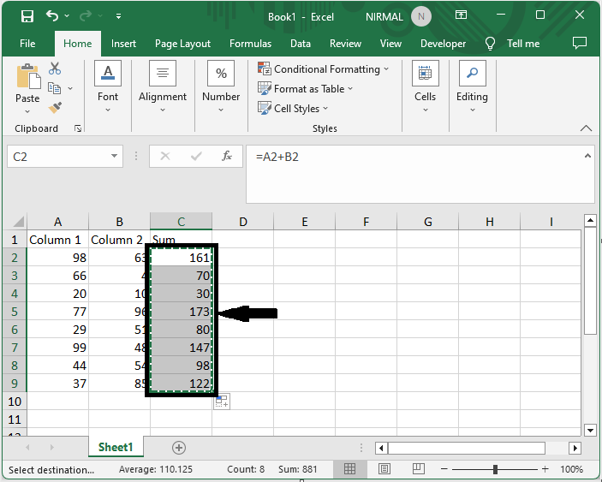Switch to the Insert tab
Screen dimensions: 602x482
[x=123, y=44]
